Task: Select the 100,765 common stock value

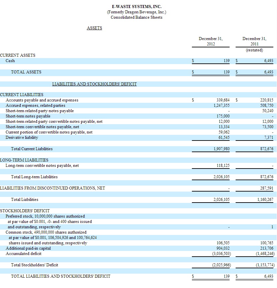Action: pyautogui.click(x=267, y=243)
